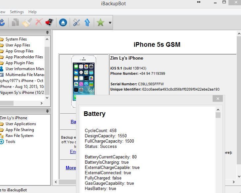Click the grayed copy documents toolbar icon
Image resolution: width=241 pixels, height=193 pixels.
coord(15,22)
